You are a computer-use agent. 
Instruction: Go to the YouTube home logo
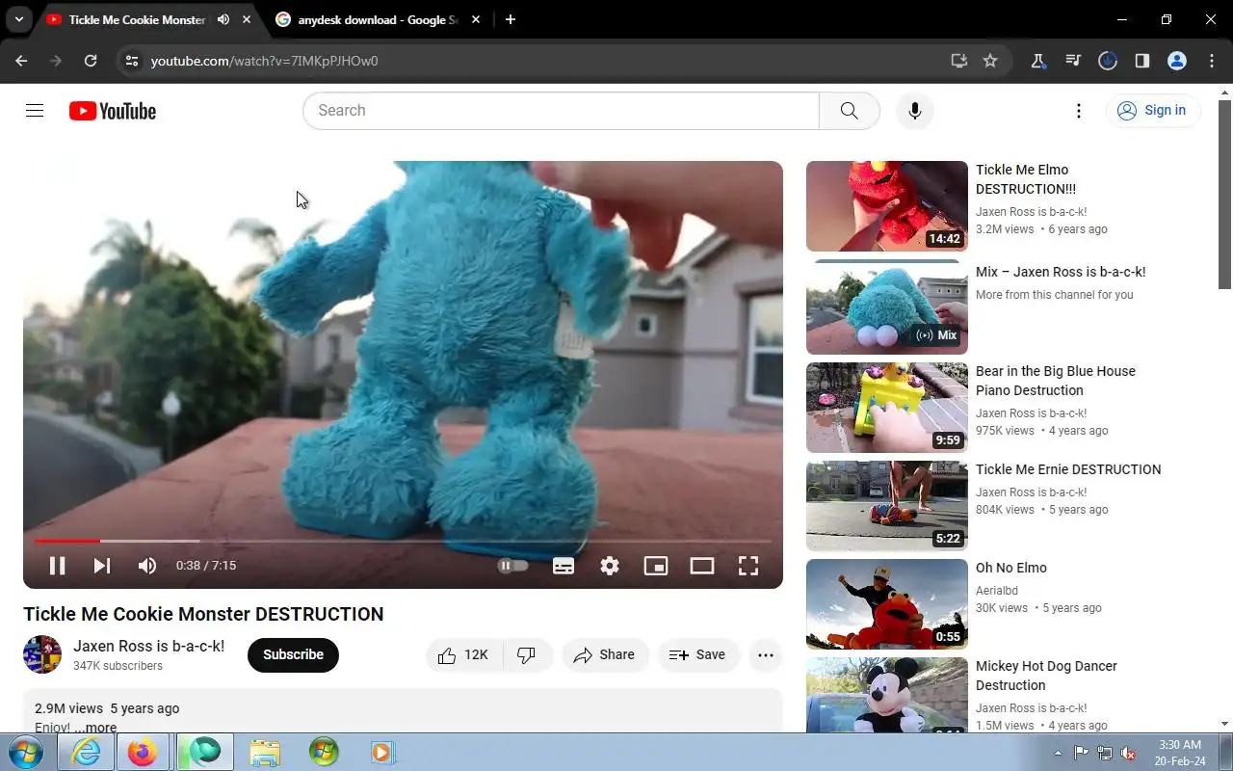[113, 111]
